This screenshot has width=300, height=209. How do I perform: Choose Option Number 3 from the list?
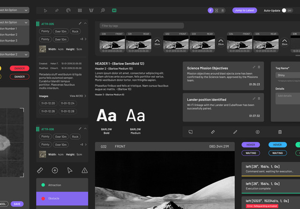click(x=14, y=41)
